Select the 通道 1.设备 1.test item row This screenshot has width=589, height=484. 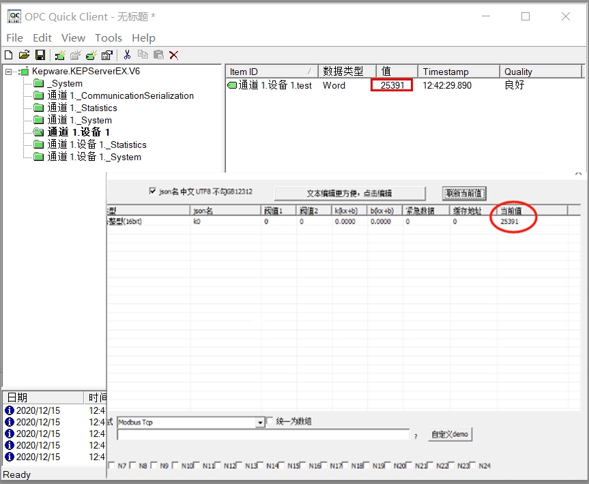(x=274, y=85)
